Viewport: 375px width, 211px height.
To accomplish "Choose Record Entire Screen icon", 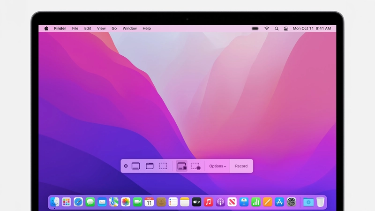I will click(182, 166).
